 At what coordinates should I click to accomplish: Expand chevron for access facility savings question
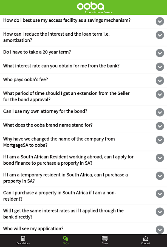tap(160, 21)
